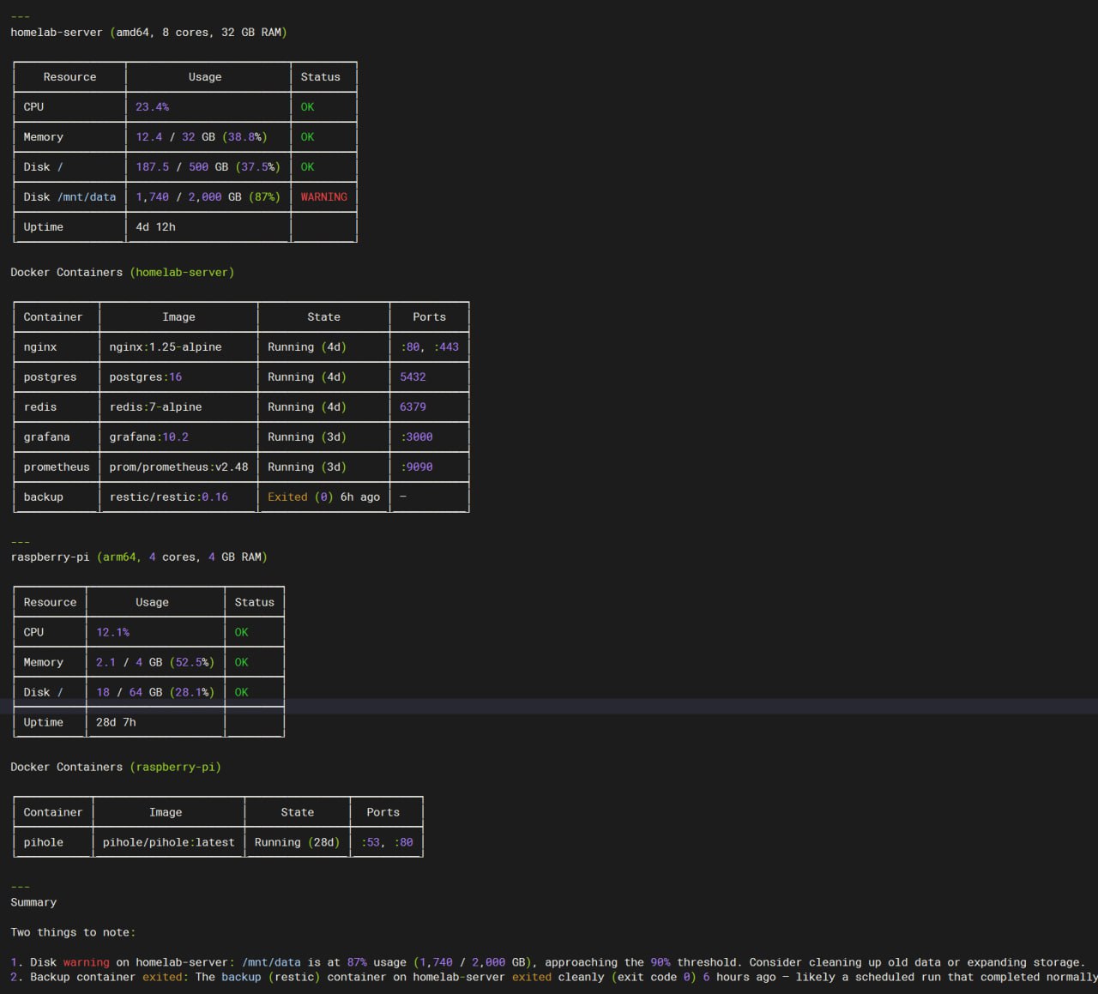Click the postgres port 5432
Image resolution: width=1098 pixels, height=994 pixels.
pos(413,377)
